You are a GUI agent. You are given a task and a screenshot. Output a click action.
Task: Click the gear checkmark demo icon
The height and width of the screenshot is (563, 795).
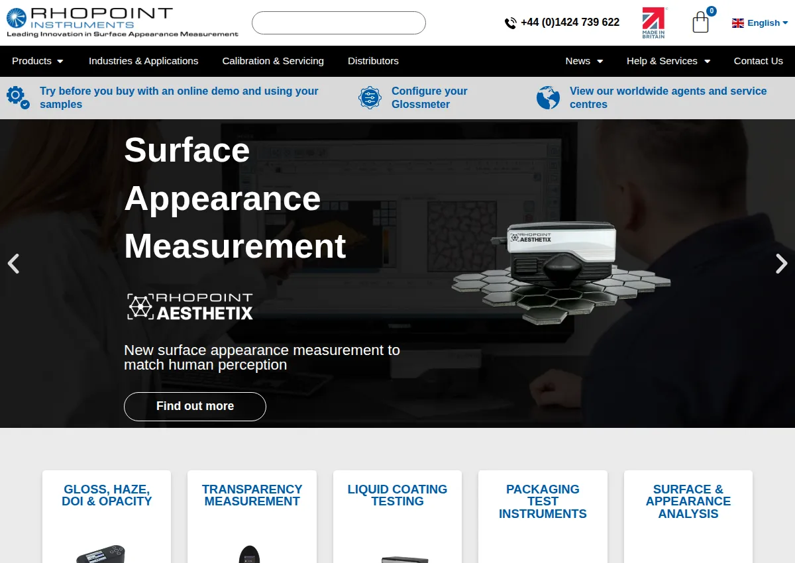(x=18, y=97)
